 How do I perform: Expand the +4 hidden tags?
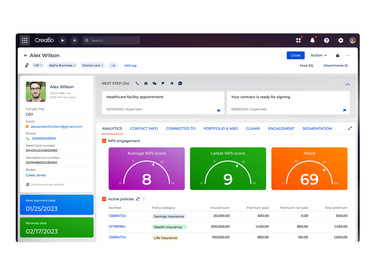[x=113, y=65]
